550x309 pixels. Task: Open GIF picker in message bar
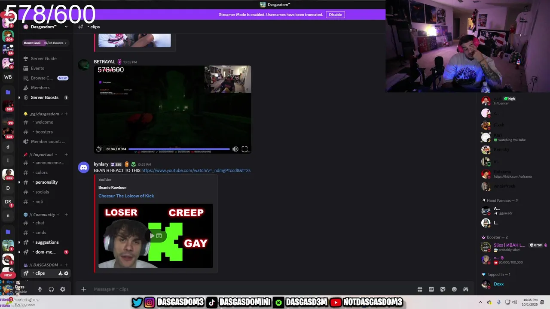pos(431,289)
